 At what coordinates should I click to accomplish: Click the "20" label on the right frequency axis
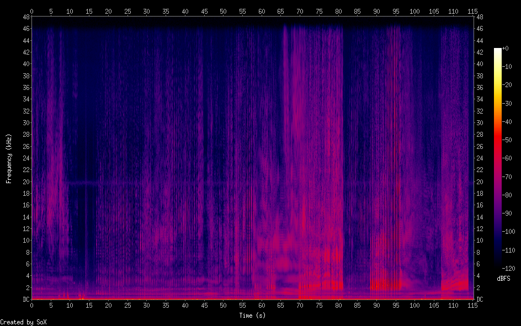click(480, 181)
